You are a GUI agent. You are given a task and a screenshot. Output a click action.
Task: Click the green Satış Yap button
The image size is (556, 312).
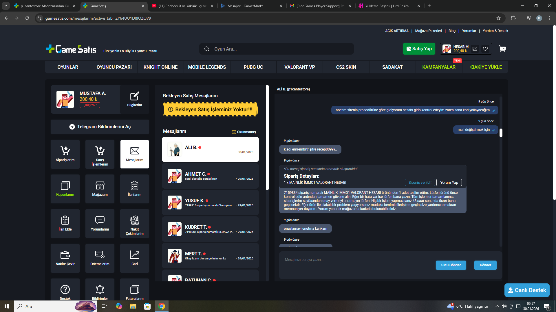pos(419,49)
